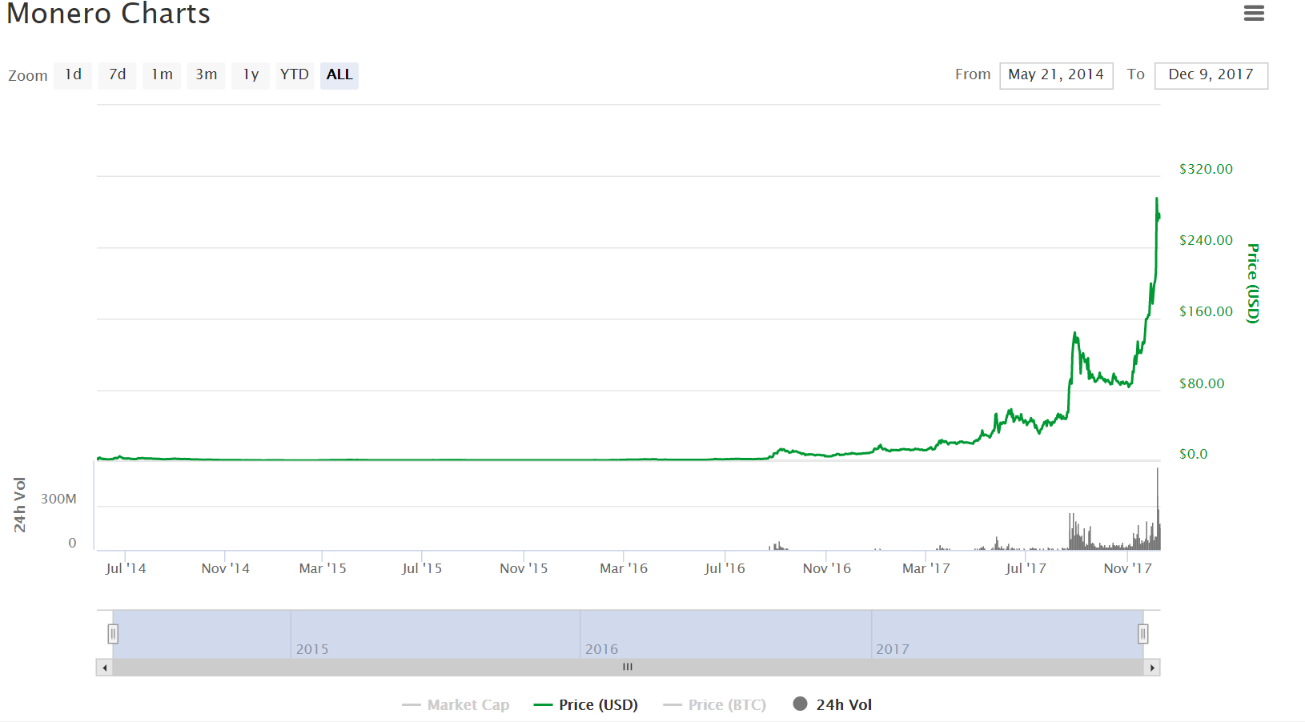Click the 24h Vol vertical axis title
This screenshot has height=722, width=1305.
20,505
